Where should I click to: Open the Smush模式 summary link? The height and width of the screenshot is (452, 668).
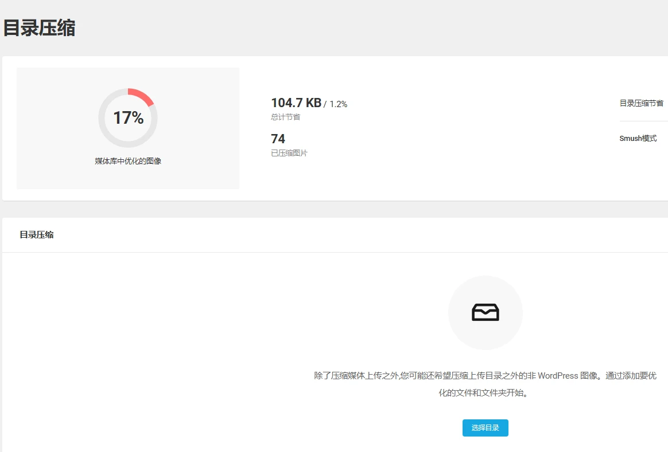(637, 138)
